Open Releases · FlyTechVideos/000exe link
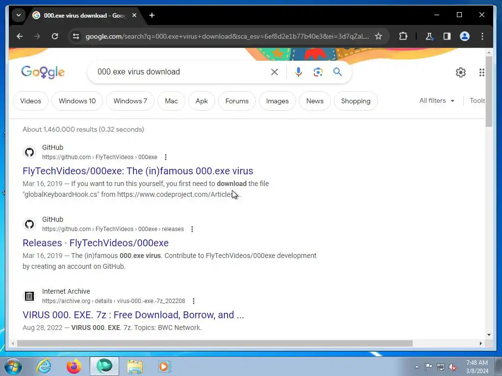The image size is (502, 376). pos(96,243)
